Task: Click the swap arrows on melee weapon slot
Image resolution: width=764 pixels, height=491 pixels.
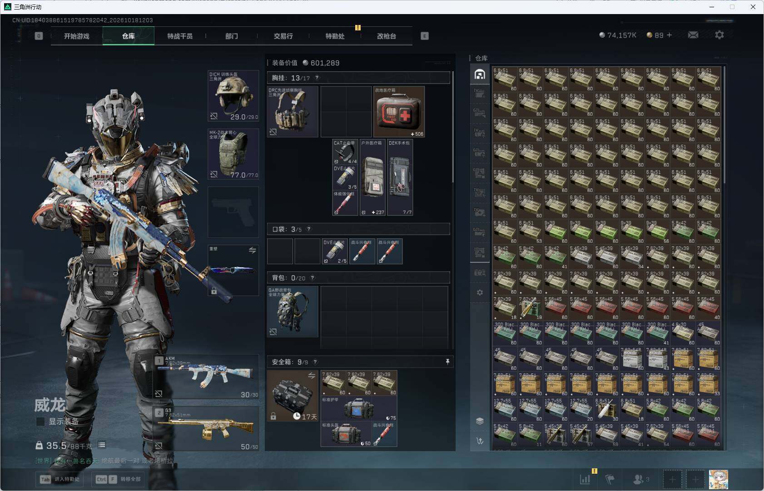Action: (x=252, y=250)
